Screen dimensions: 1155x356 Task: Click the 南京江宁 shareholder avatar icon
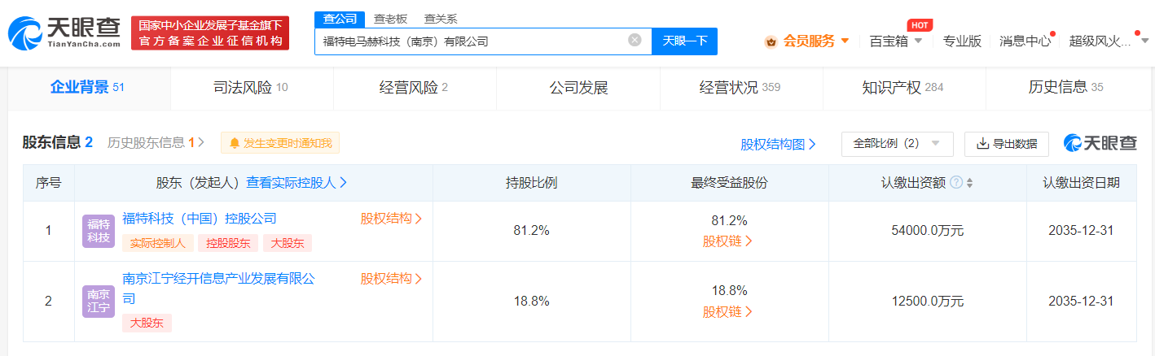[x=99, y=302]
